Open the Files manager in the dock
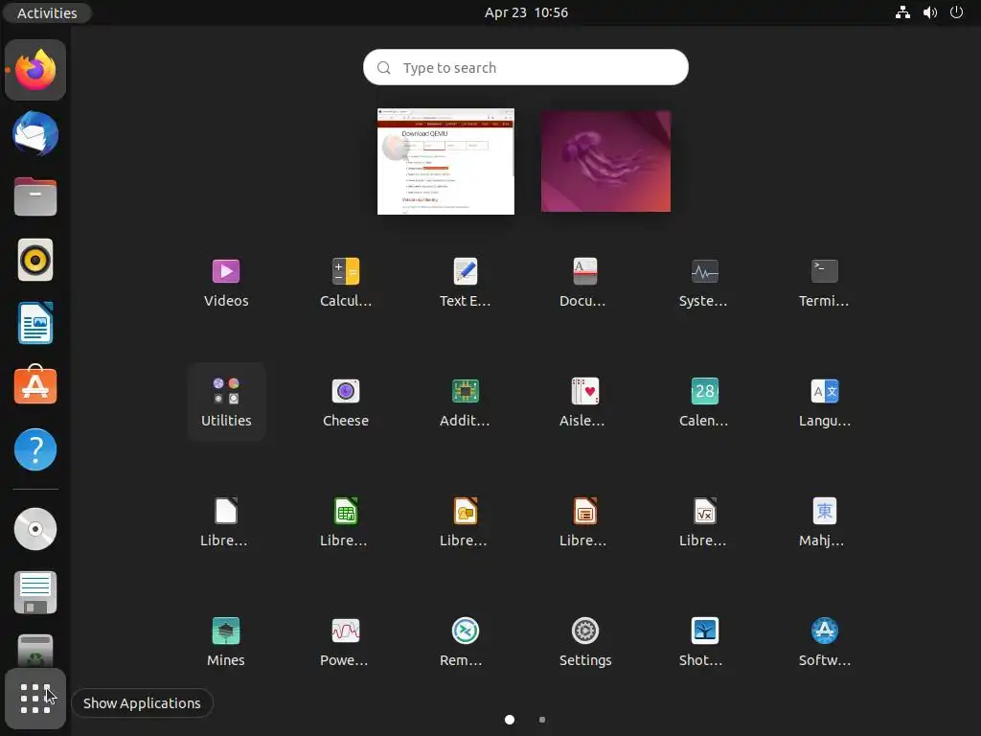 pos(35,196)
